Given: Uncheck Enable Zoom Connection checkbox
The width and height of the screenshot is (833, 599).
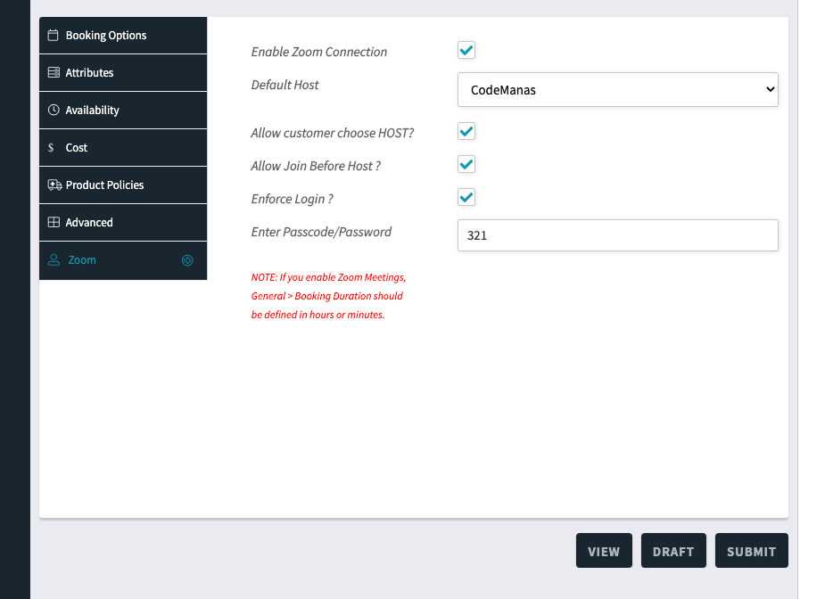Looking at the screenshot, I should pos(466,51).
